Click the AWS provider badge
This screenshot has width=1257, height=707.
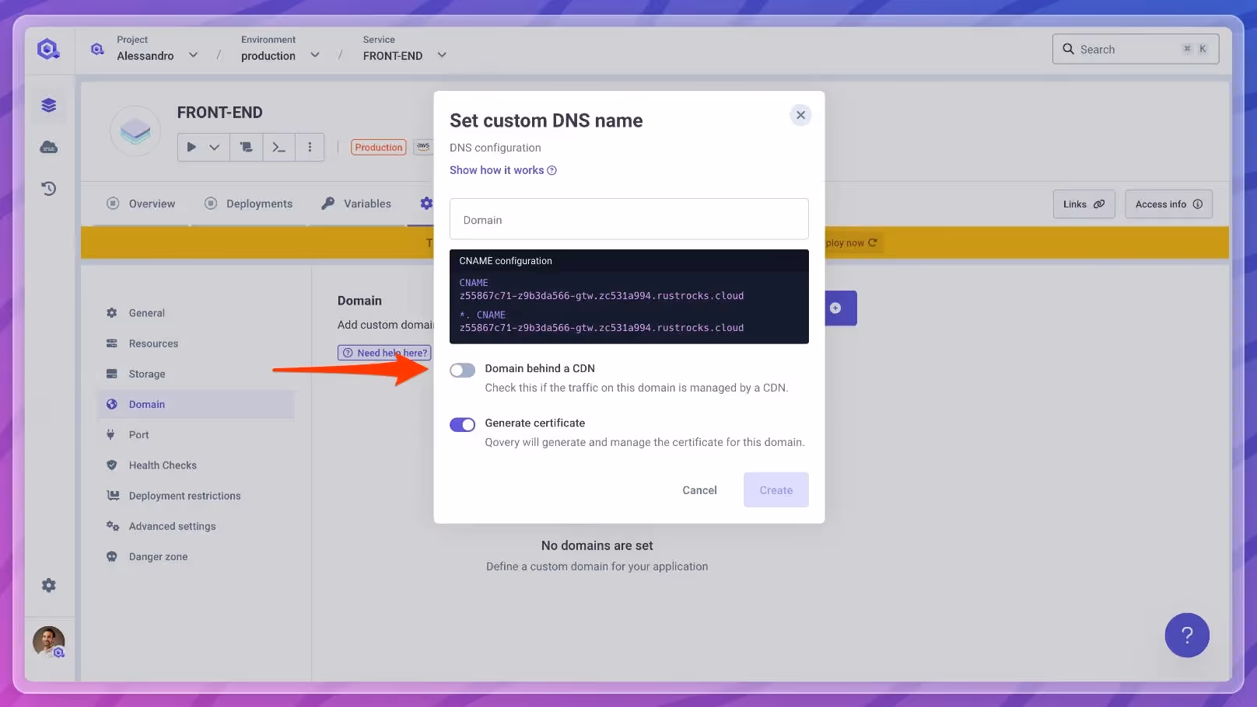tap(423, 146)
